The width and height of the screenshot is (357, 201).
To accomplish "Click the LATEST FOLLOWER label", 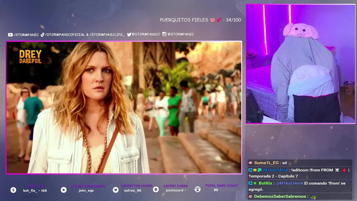I will click(x=137, y=186).
